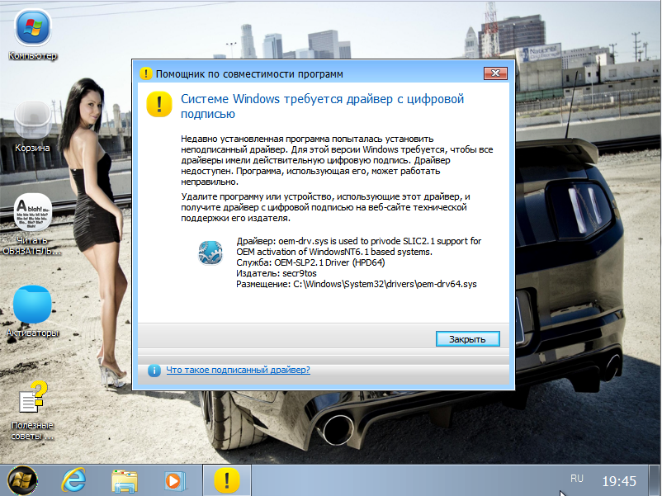
Task: Click the dialog heading about цифровой подписью
Action: pyautogui.click(x=322, y=106)
